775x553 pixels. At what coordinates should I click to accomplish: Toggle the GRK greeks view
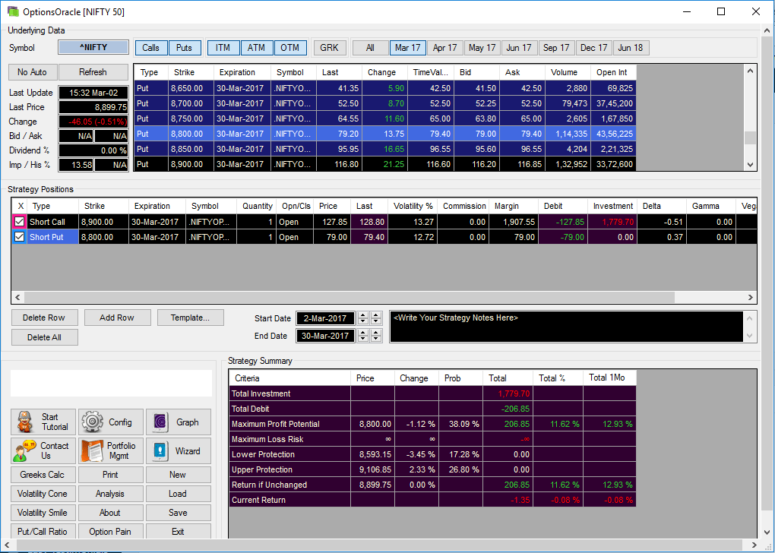tap(329, 48)
